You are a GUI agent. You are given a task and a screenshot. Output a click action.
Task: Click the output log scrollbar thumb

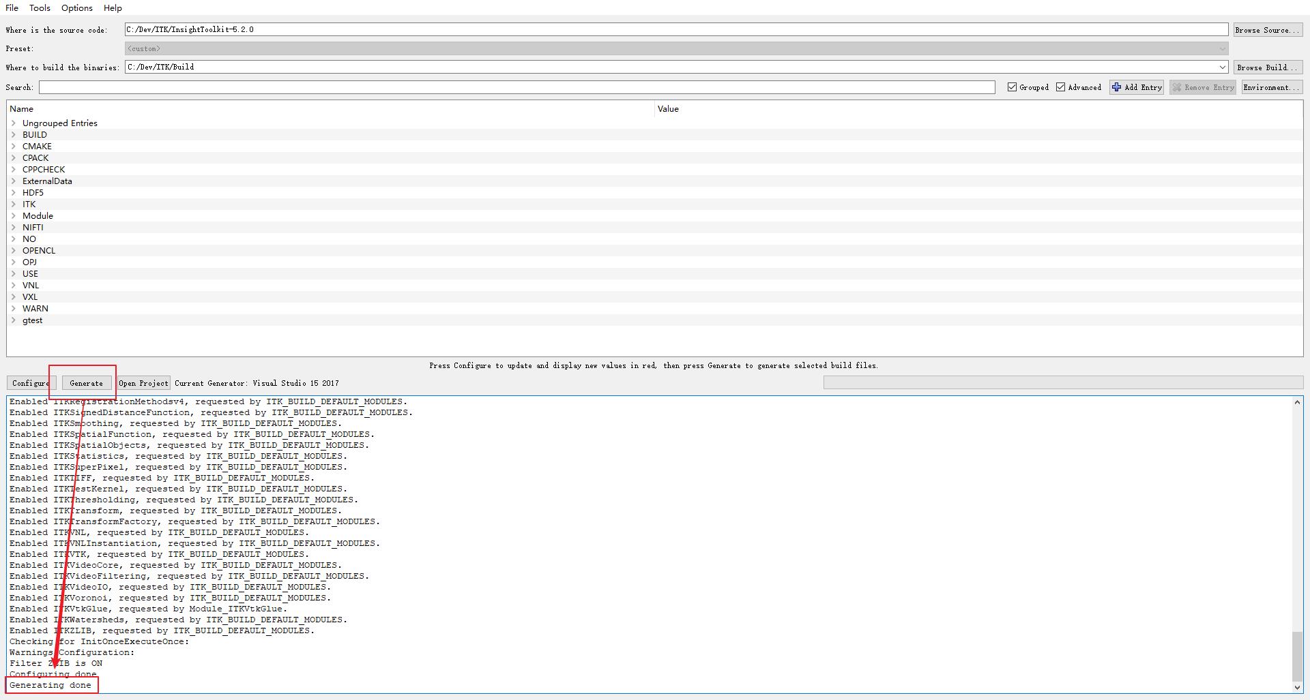[1297, 655]
